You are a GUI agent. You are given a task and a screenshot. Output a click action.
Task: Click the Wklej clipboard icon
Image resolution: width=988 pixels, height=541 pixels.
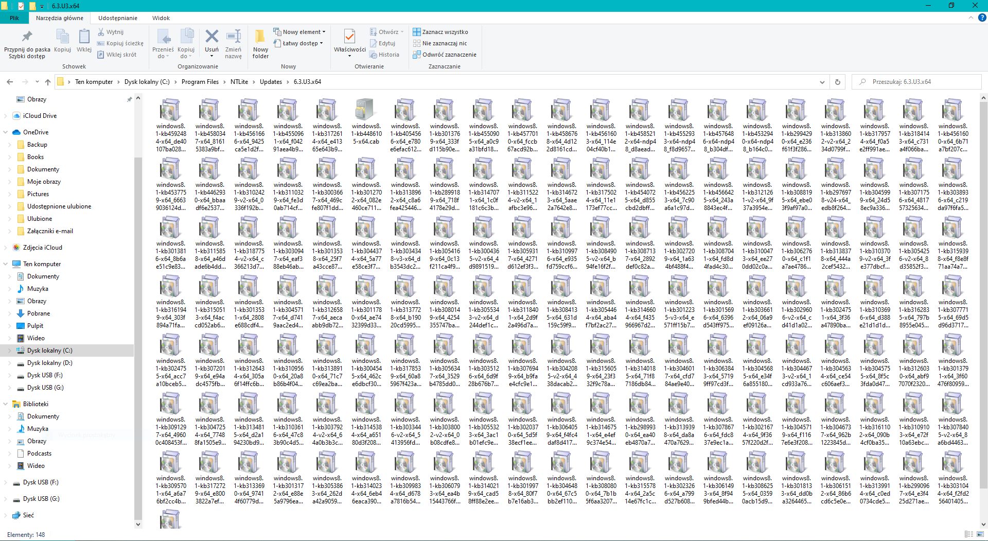click(x=84, y=37)
